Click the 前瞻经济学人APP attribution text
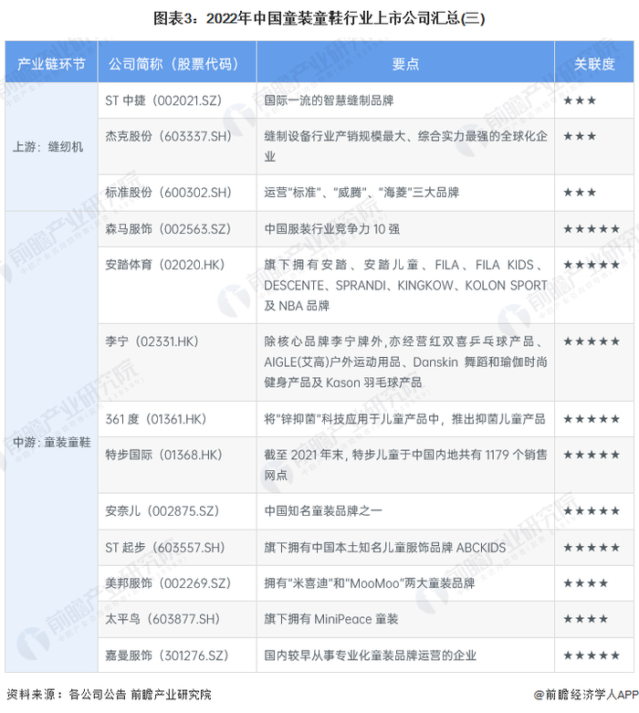 coord(586,695)
